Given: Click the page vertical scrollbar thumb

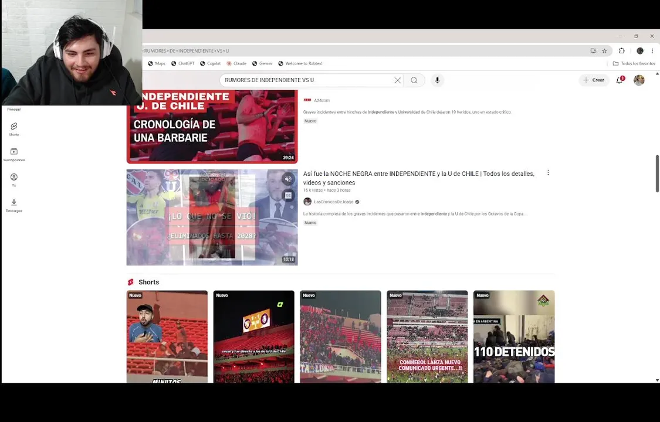Looking at the screenshot, I should [657, 173].
